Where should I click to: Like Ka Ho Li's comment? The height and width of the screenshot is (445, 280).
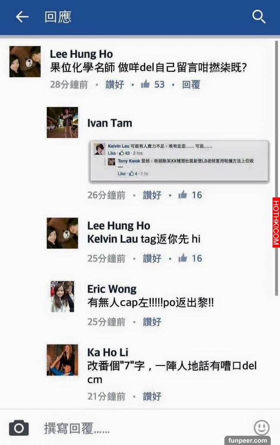[152, 396]
